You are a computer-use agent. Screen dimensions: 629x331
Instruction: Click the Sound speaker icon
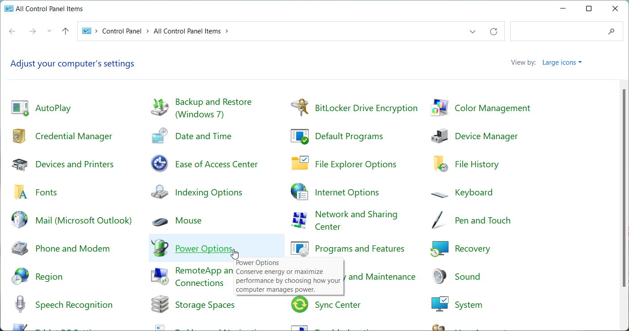pyautogui.click(x=440, y=277)
